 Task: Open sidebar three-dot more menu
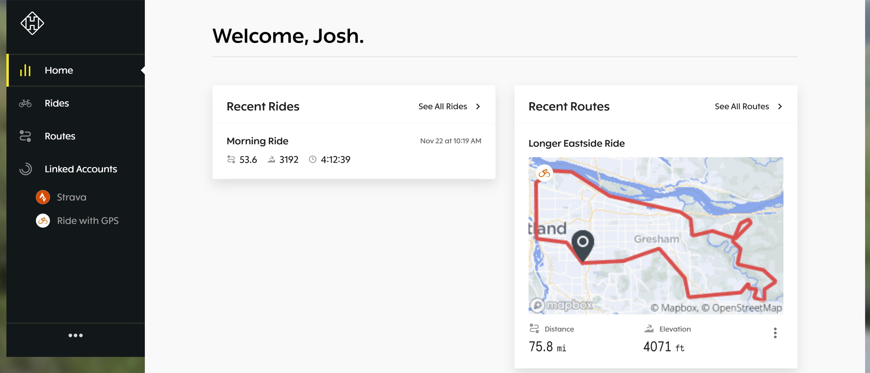[75, 335]
